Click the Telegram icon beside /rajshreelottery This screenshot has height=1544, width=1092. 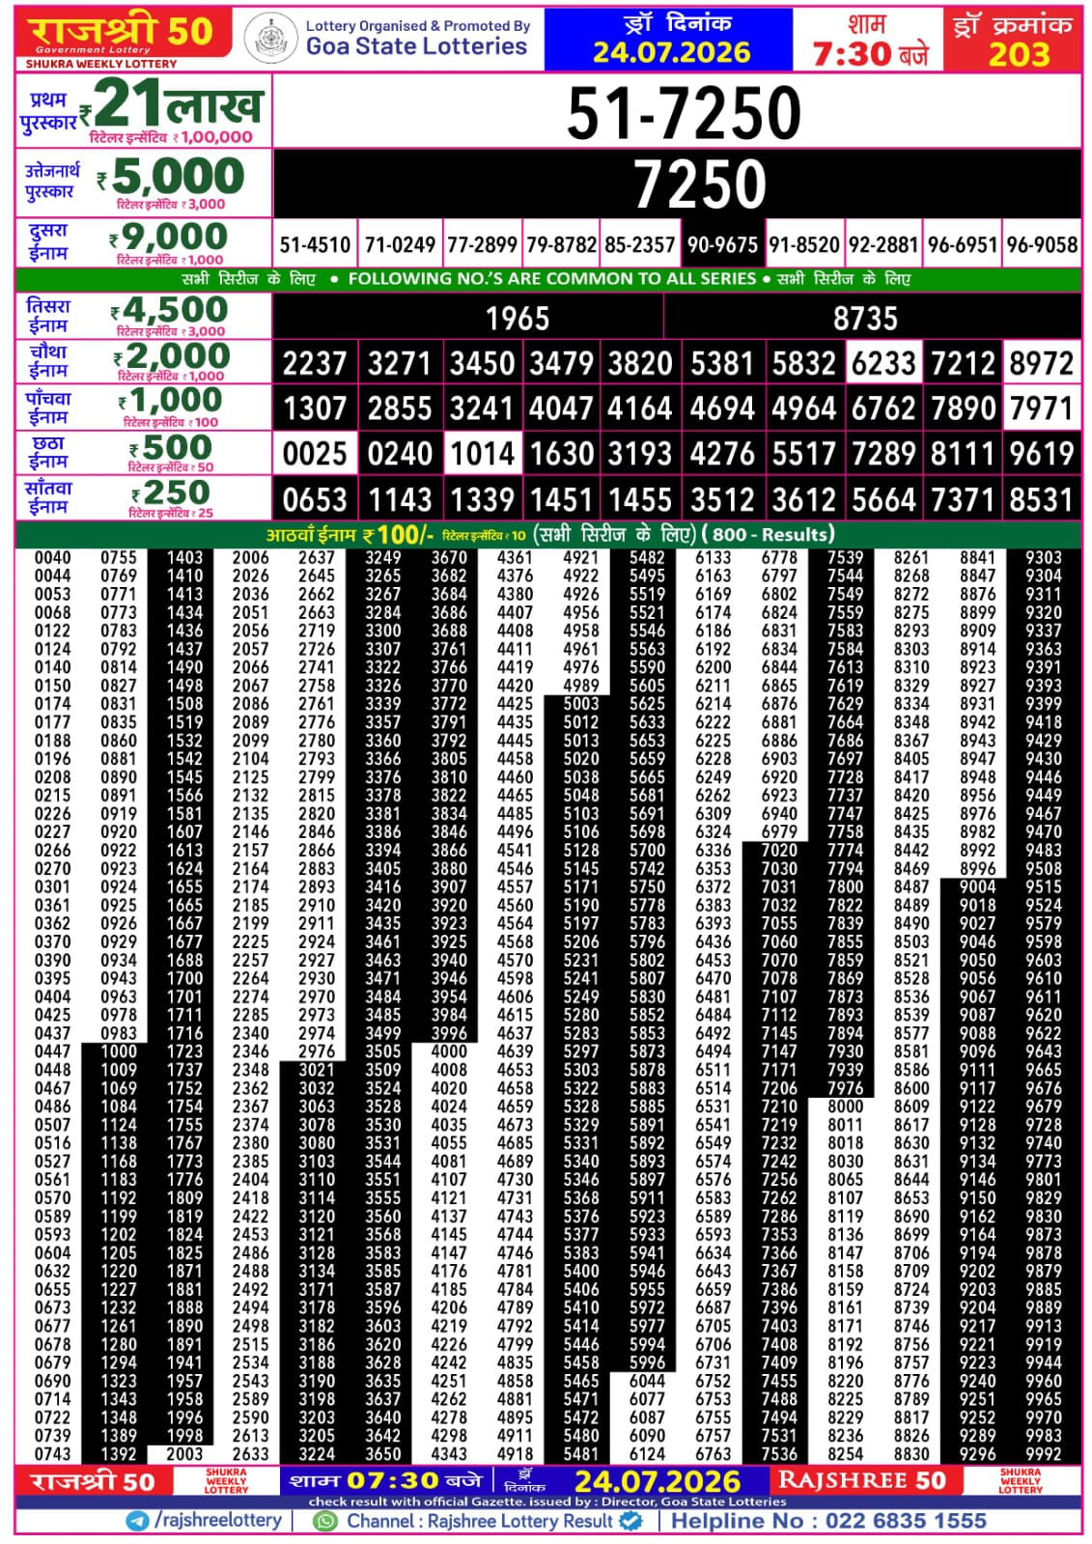[138, 1521]
